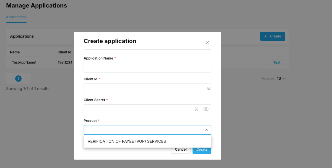
Task: Click the autofill icon in Client Secret field
Action: coord(196,109)
